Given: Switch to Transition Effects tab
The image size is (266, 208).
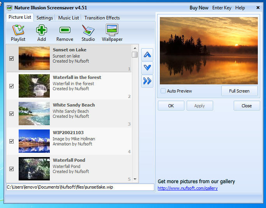Looking at the screenshot, I should coord(102,18).
